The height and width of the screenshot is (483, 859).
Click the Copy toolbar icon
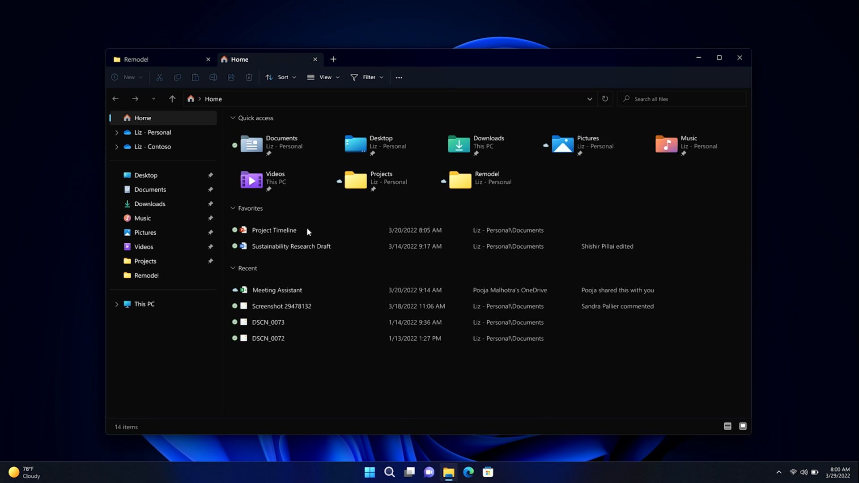(x=177, y=77)
